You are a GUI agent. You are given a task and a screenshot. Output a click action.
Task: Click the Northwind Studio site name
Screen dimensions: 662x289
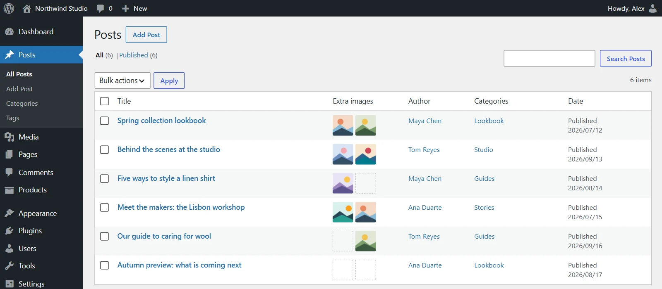click(61, 8)
